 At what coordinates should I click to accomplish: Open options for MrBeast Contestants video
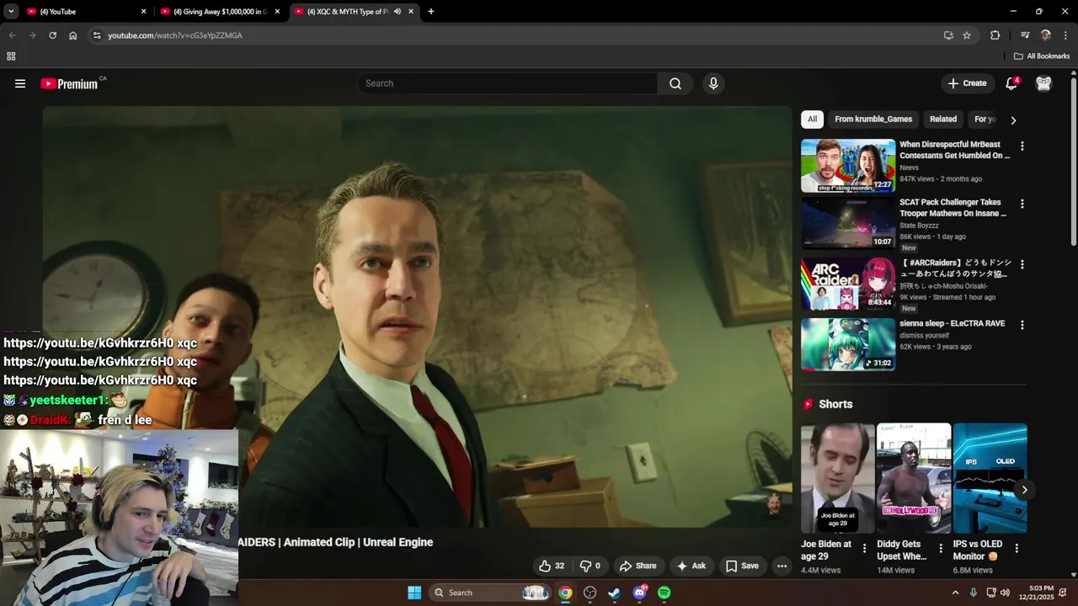[x=1022, y=146]
